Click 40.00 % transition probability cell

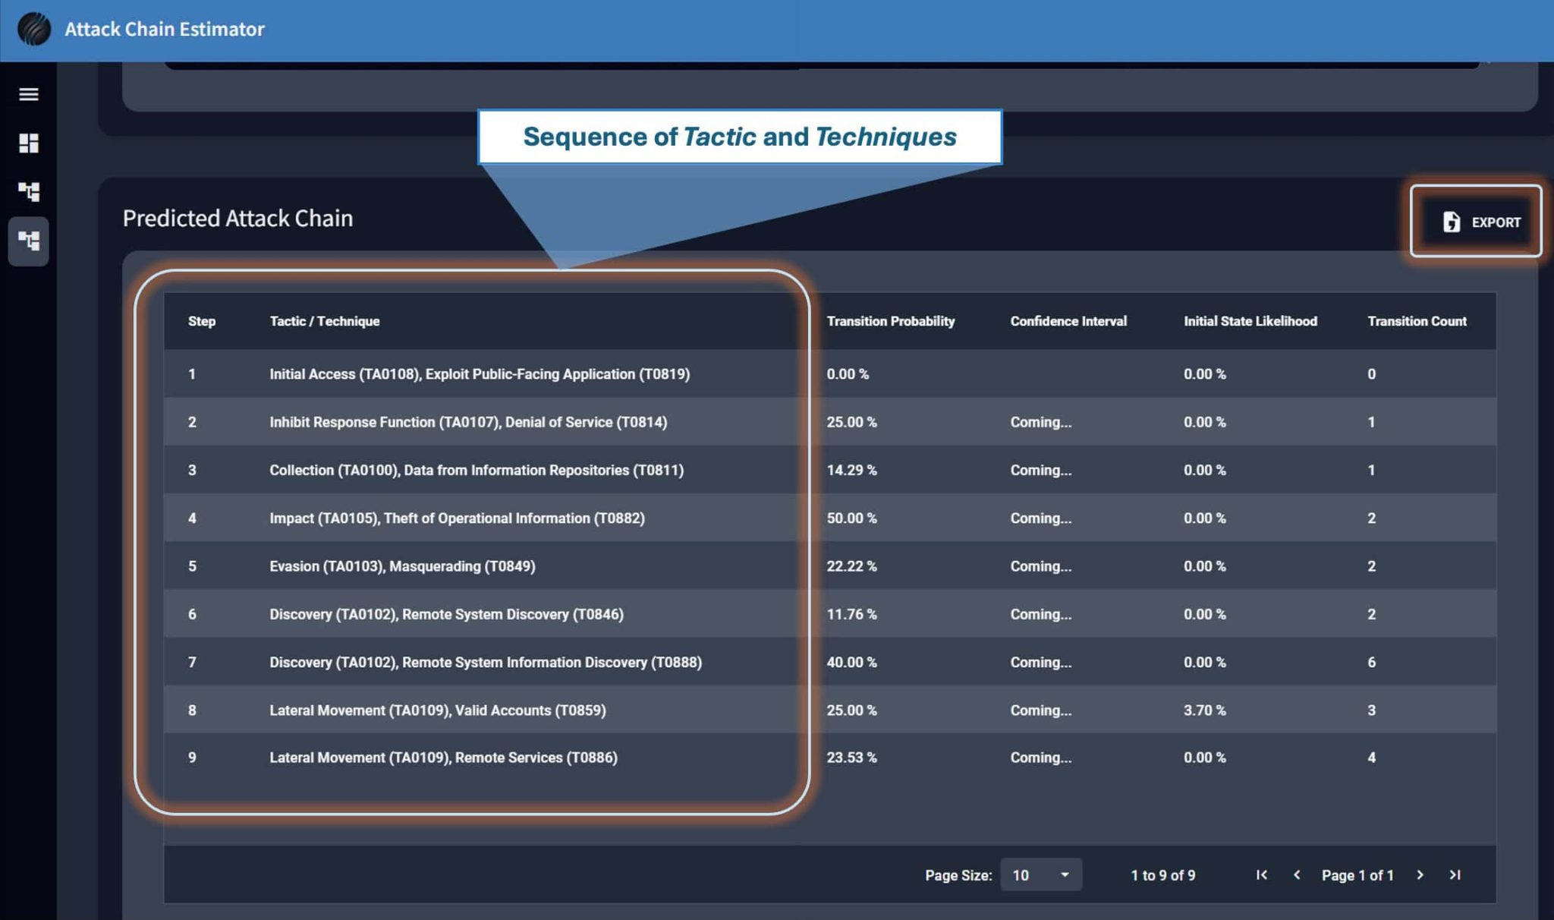point(851,662)
